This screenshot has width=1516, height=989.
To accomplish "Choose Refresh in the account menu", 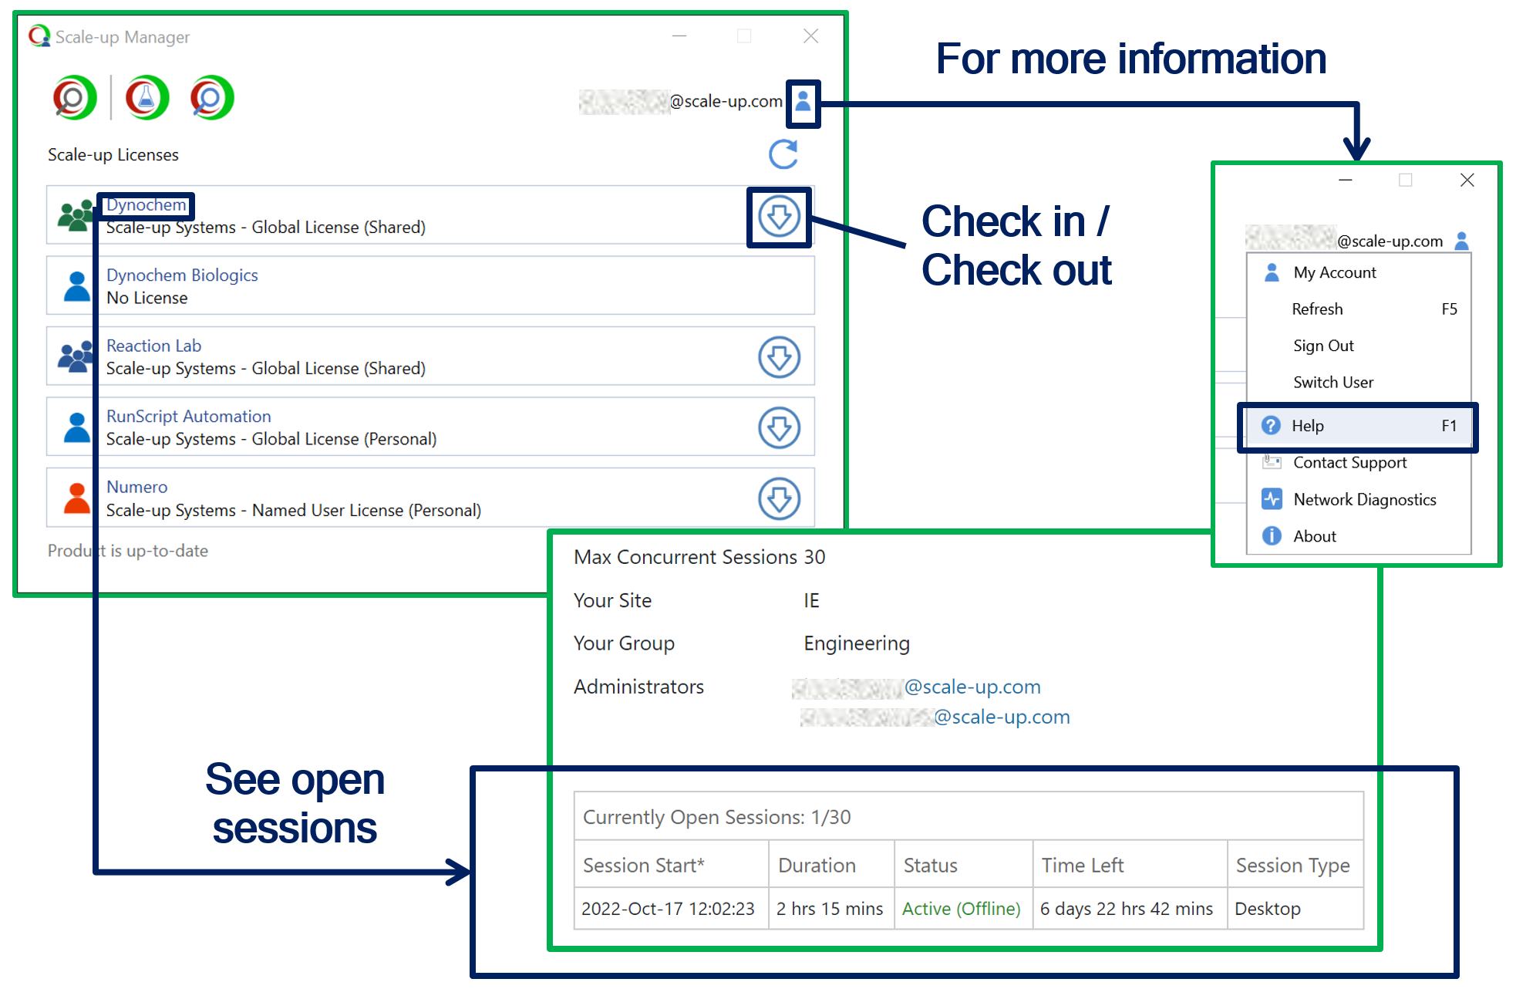I will (1317, 309).
